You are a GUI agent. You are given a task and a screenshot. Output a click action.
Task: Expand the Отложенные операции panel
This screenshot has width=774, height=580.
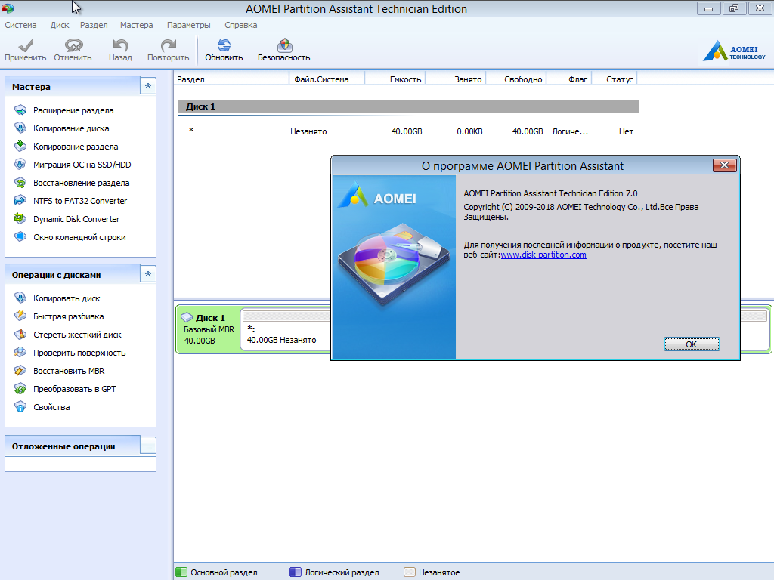(148, 446)
